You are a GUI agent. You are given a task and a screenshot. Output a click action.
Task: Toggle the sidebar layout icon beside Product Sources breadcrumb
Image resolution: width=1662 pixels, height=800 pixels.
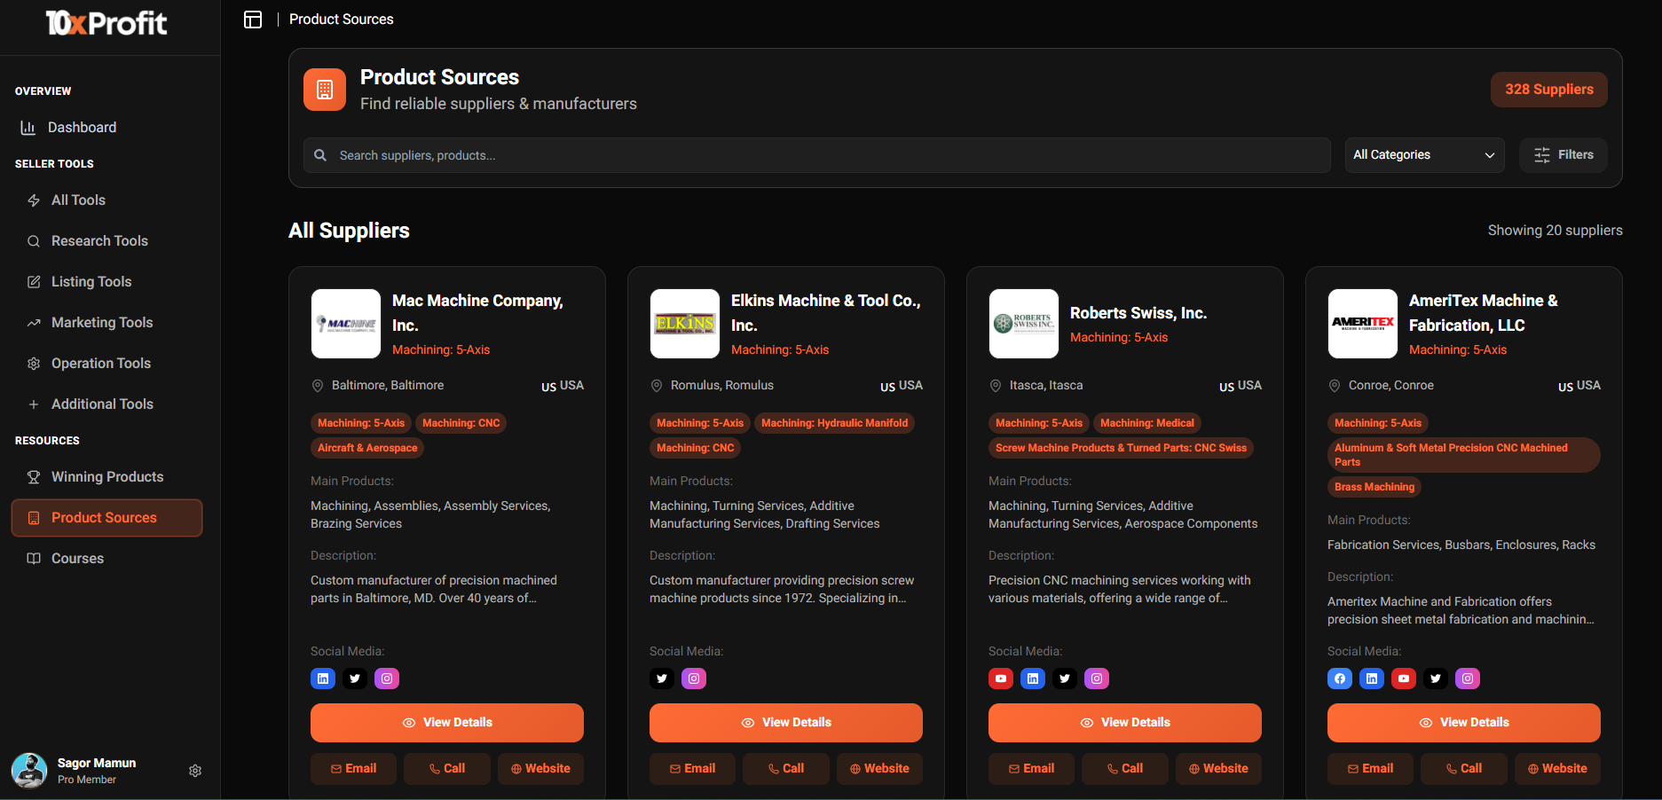(253, 19)
